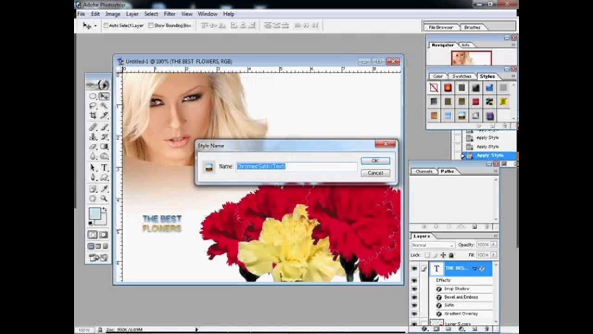
Task: Open Navigator panel flyout menu arrow
Action: 513,45
